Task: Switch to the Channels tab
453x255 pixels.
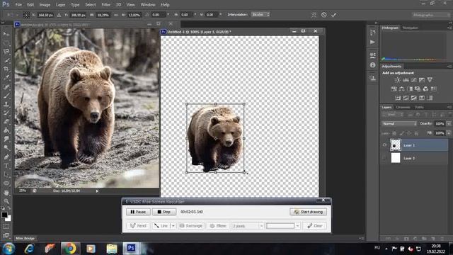Action: click(x=403, y=107)
